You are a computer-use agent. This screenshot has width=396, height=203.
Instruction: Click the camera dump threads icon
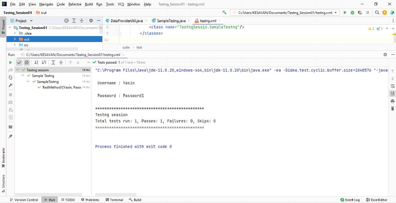[x=10, y=102]
